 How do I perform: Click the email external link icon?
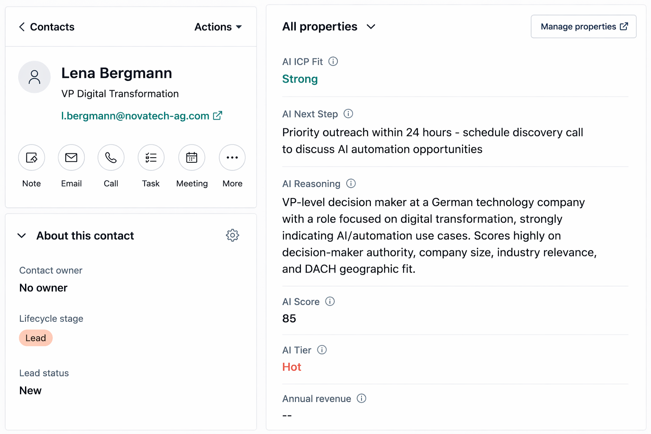coord(217,115)
